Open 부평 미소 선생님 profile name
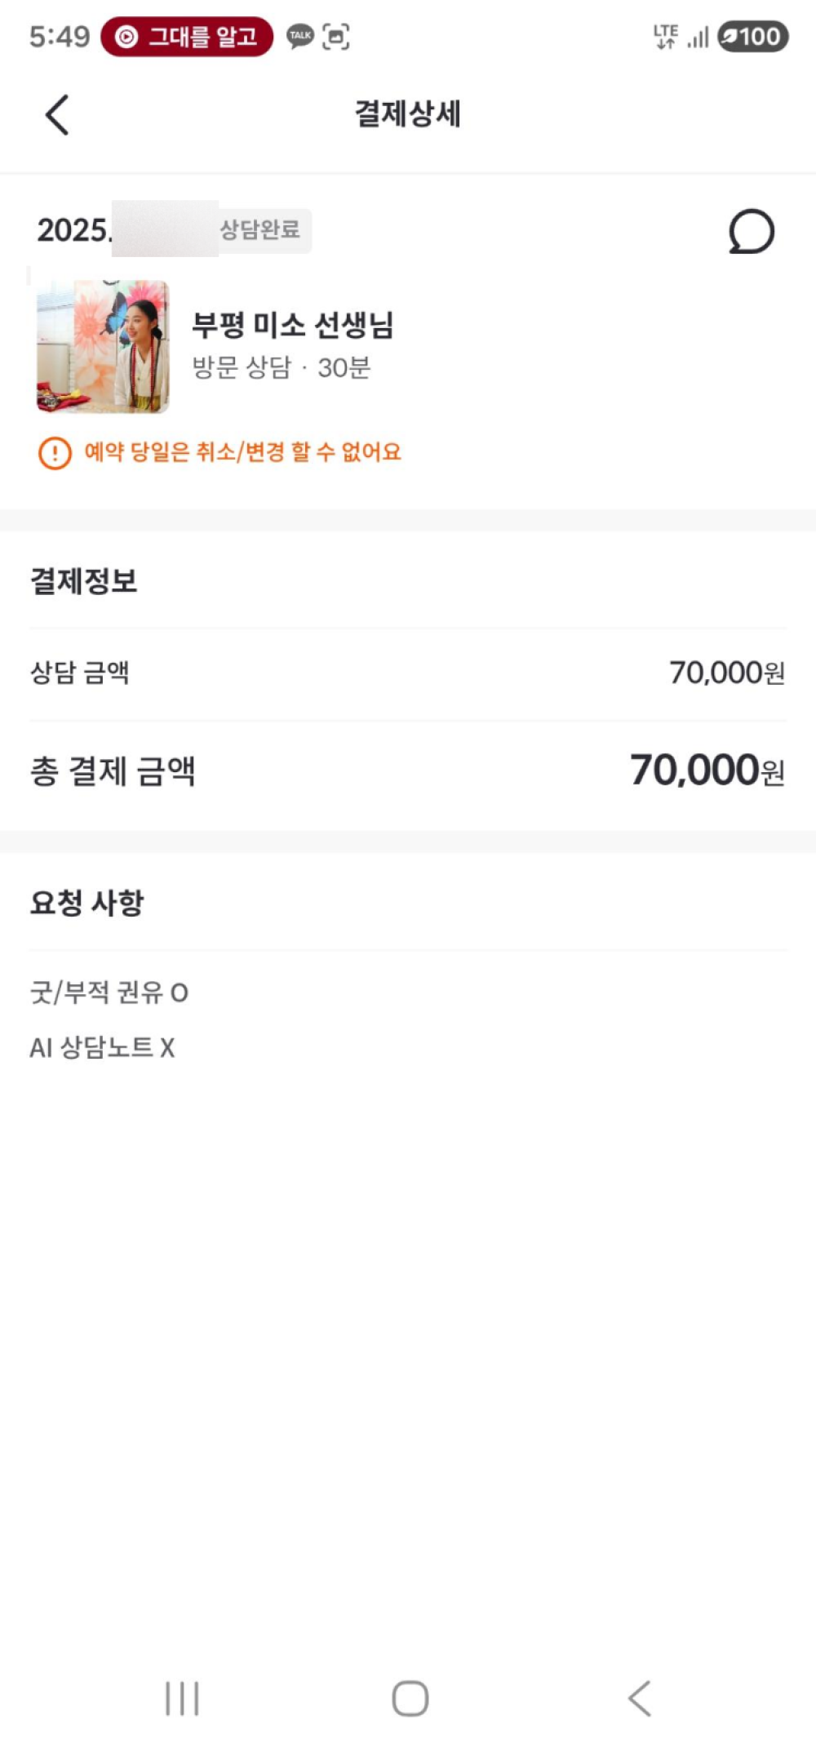Screen dimensions: 816x1750 [x=292, y=325]
